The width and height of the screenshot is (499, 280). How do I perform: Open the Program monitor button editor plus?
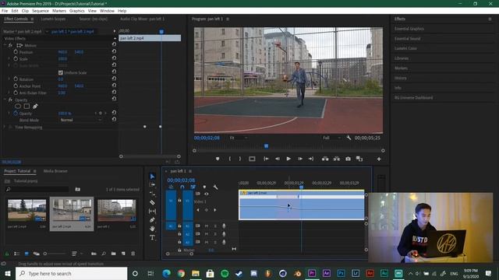tap(379, 159)
